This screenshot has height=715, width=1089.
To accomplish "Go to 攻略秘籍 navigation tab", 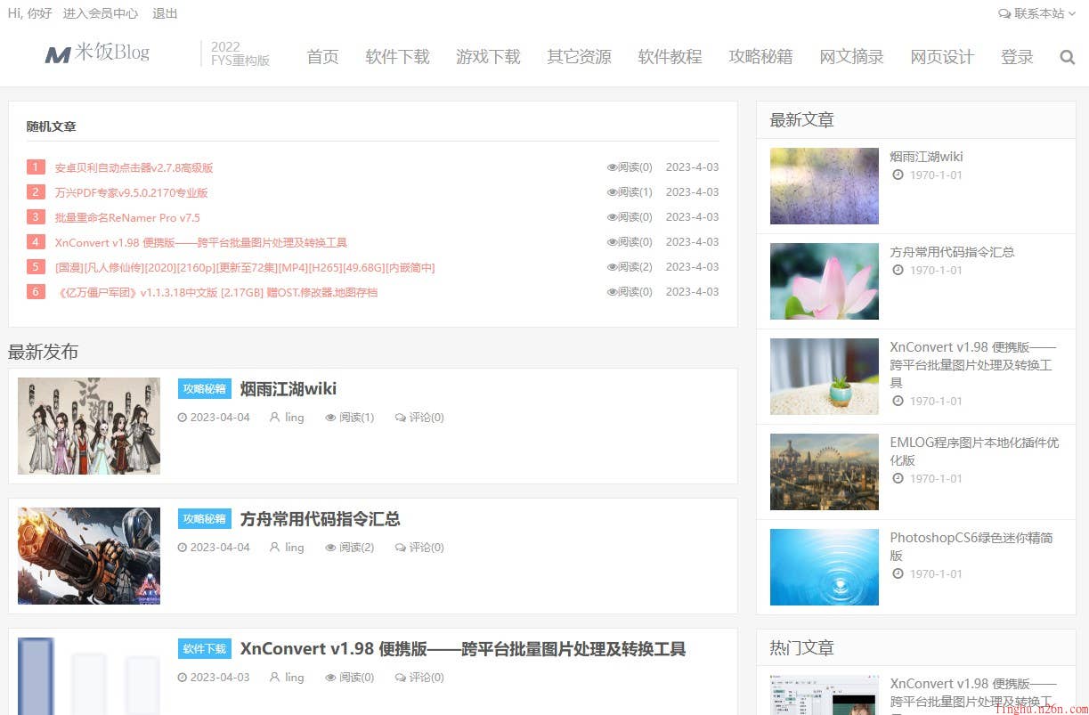I will pos(760,57).
